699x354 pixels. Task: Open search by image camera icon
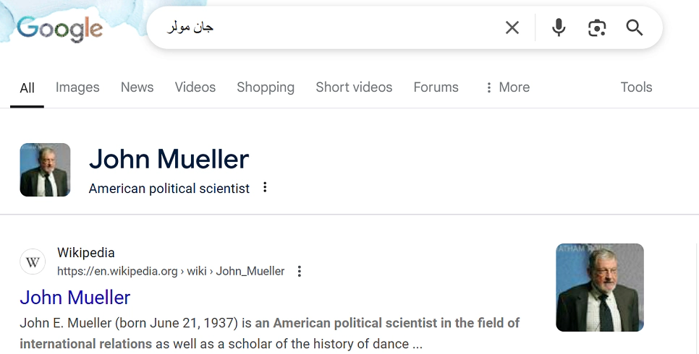pos(597,28)
